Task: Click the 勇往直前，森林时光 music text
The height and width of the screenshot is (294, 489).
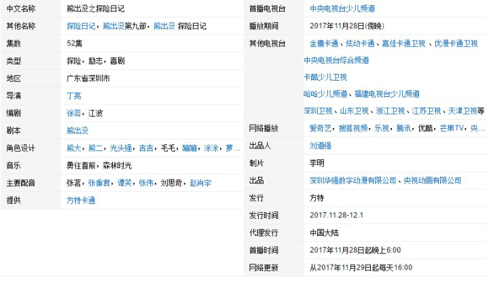Action: pos(99,165)
